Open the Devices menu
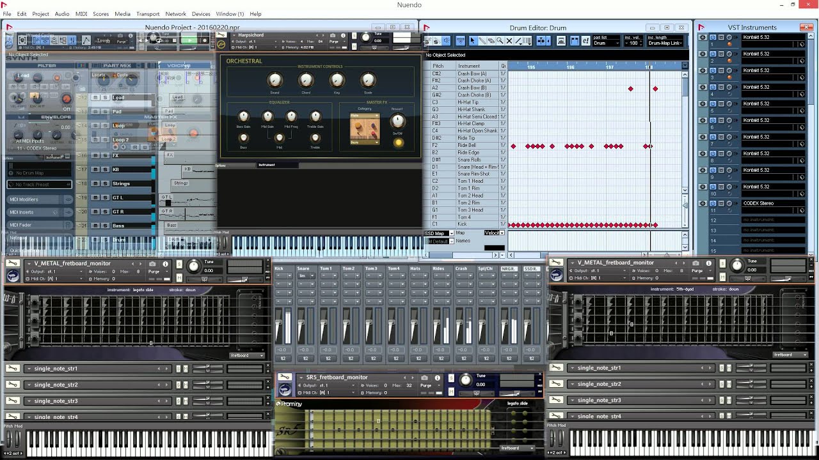The width and height of the screenshot is (819, 460). 201,14
